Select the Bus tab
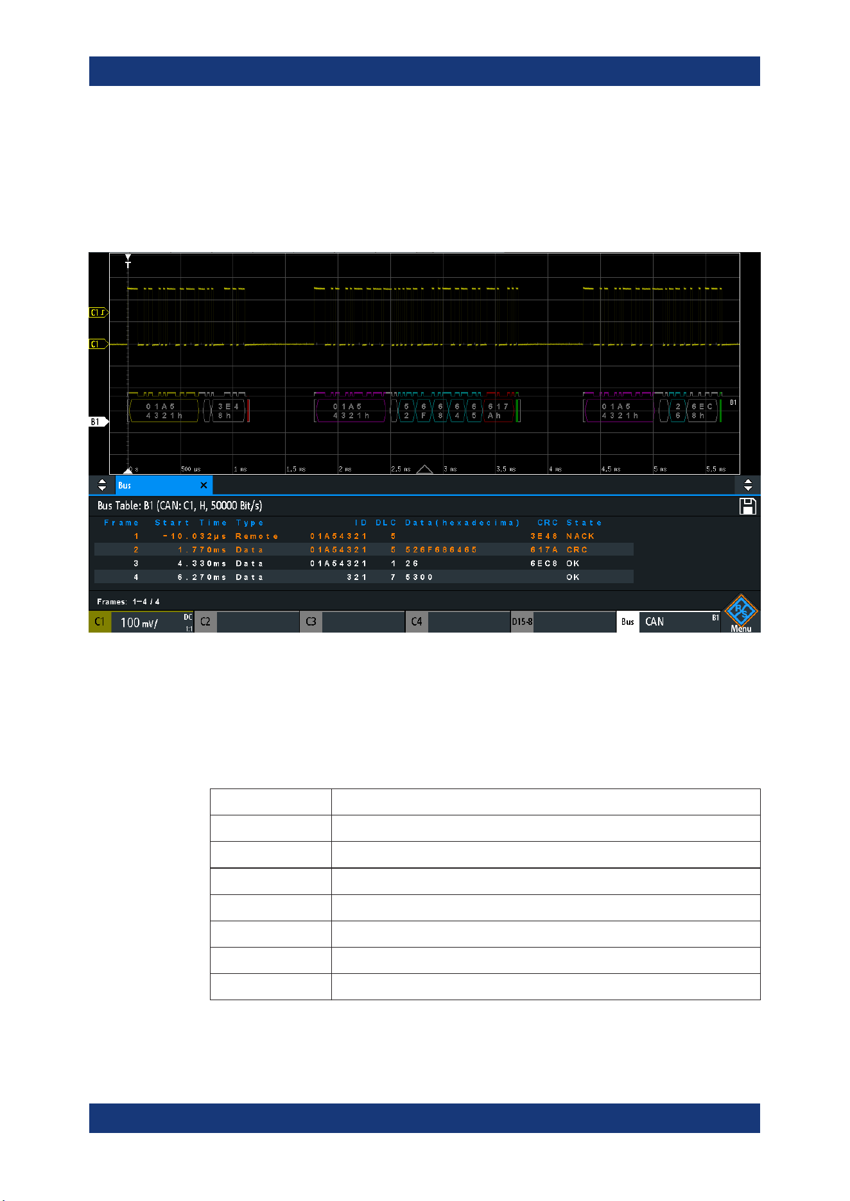Viewport: 850px width, 1201px height. 164,485
